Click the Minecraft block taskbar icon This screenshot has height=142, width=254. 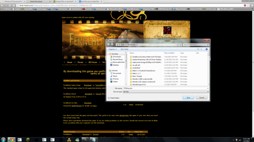[28, 139]
